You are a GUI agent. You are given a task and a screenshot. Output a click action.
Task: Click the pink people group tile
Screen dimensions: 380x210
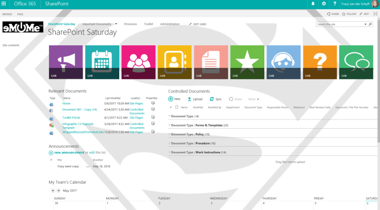pos(138,62)
